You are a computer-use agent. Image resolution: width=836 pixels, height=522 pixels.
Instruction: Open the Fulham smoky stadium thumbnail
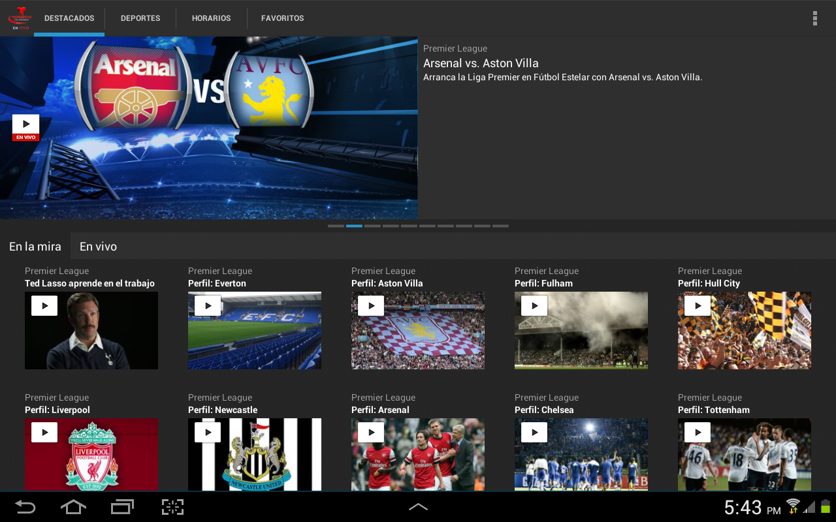[x=581, y=330]
